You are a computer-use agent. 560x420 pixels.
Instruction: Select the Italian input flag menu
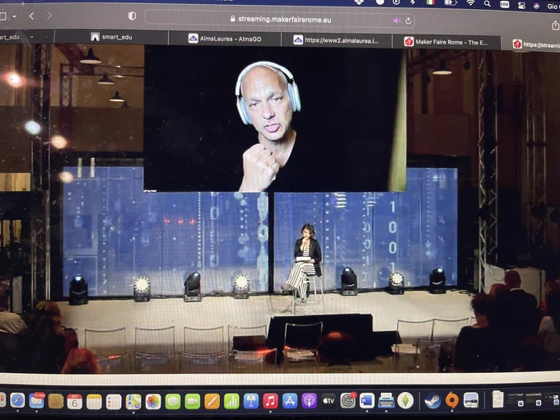coord(431,2)
